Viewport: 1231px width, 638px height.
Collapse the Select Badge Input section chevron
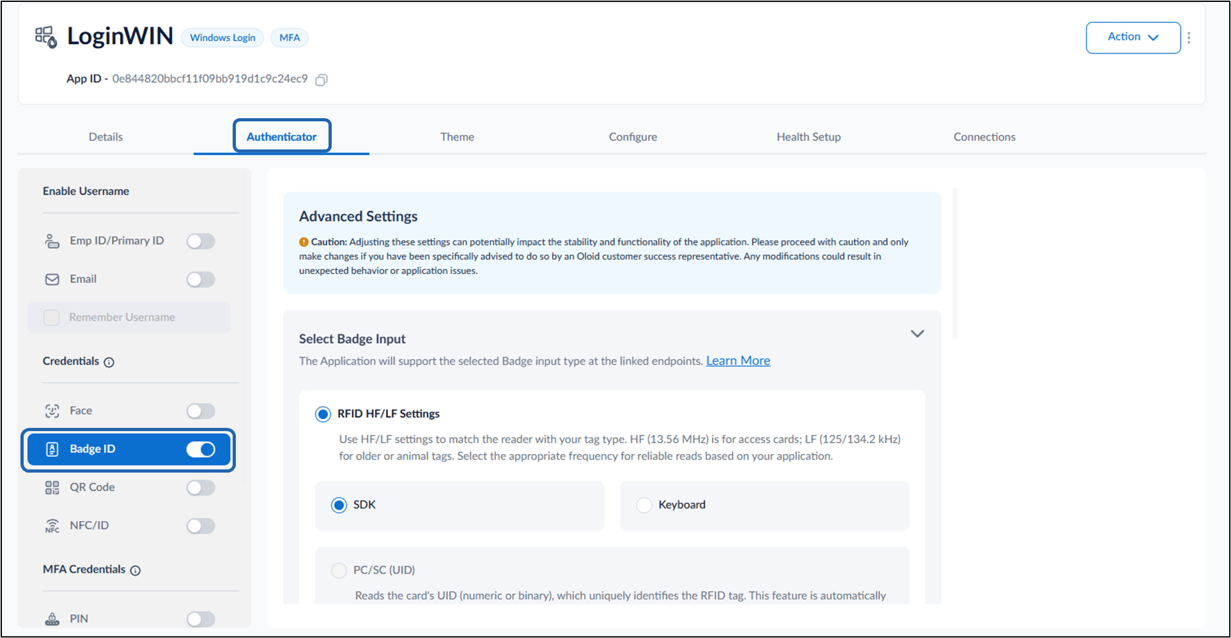[917, 334]
